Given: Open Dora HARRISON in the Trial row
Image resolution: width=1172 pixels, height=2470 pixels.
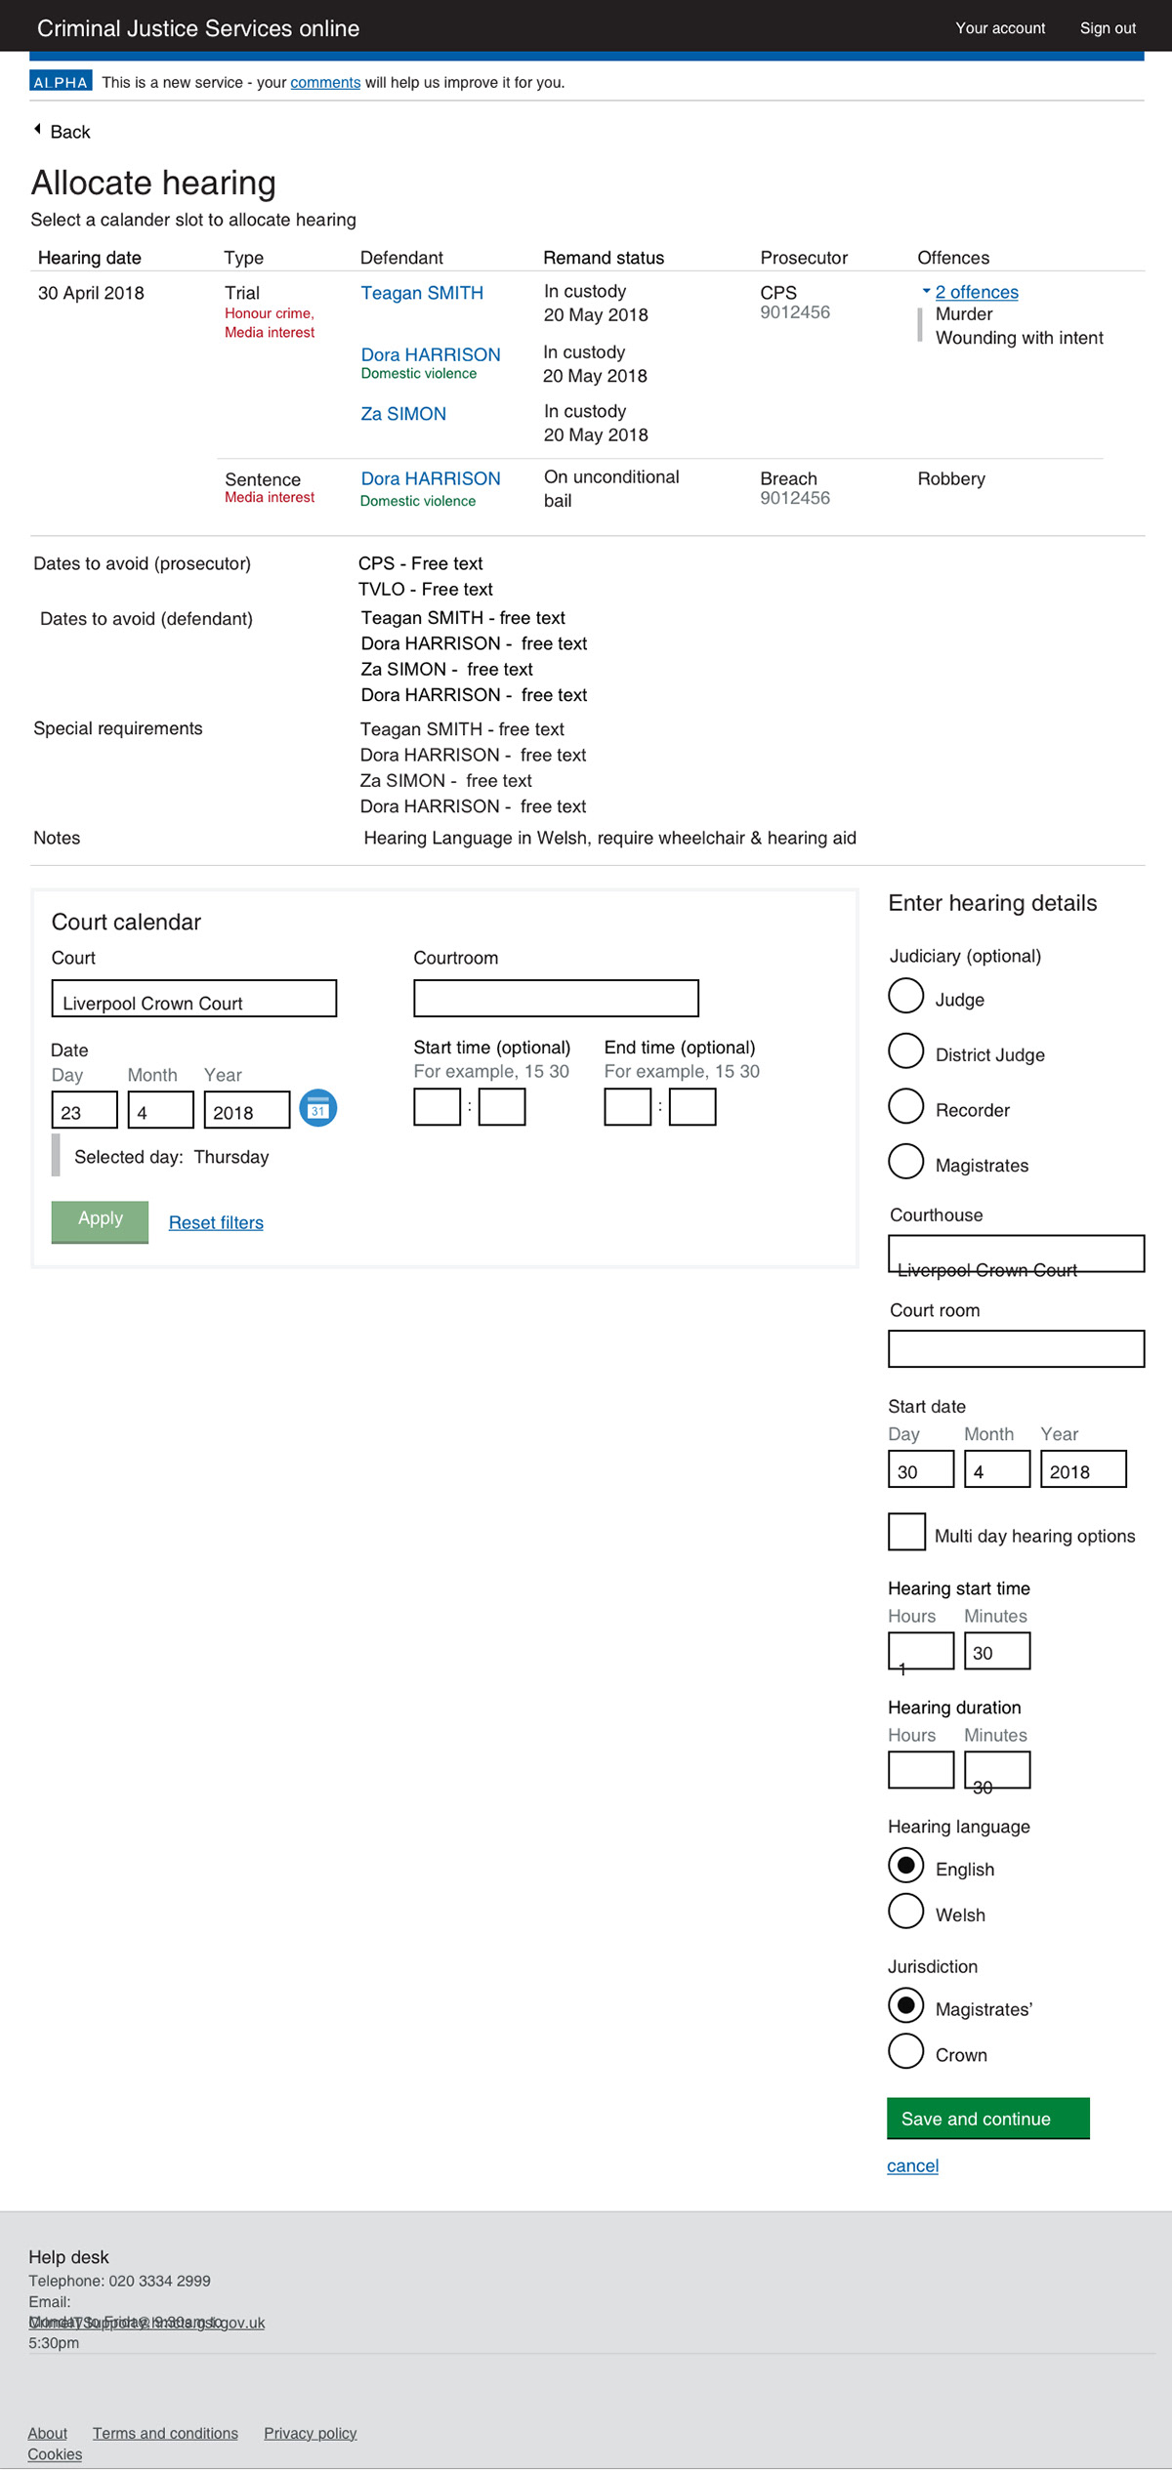Looking at the screenshot, I should click(431, 354).
